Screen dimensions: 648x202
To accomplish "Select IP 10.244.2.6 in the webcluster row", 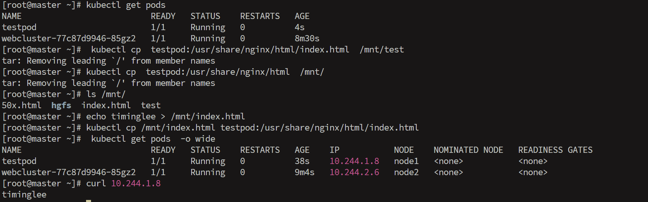I will 354,173.
